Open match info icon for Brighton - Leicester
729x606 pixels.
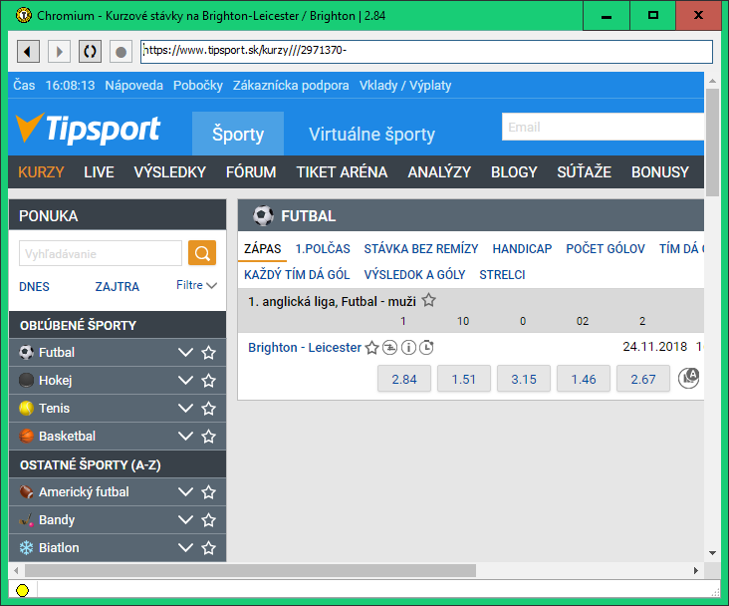click(408, 347)
